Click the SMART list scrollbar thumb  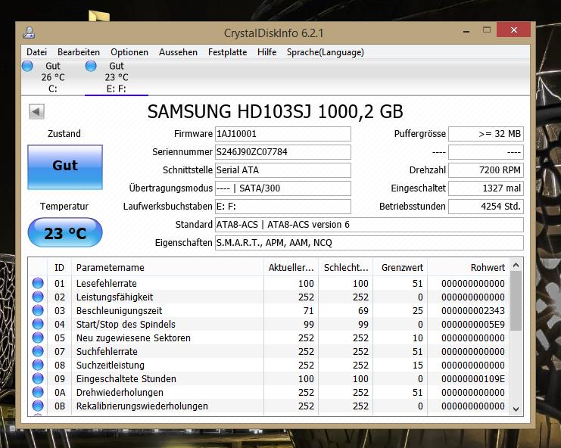pyautogui.click(x=516, y=301)
